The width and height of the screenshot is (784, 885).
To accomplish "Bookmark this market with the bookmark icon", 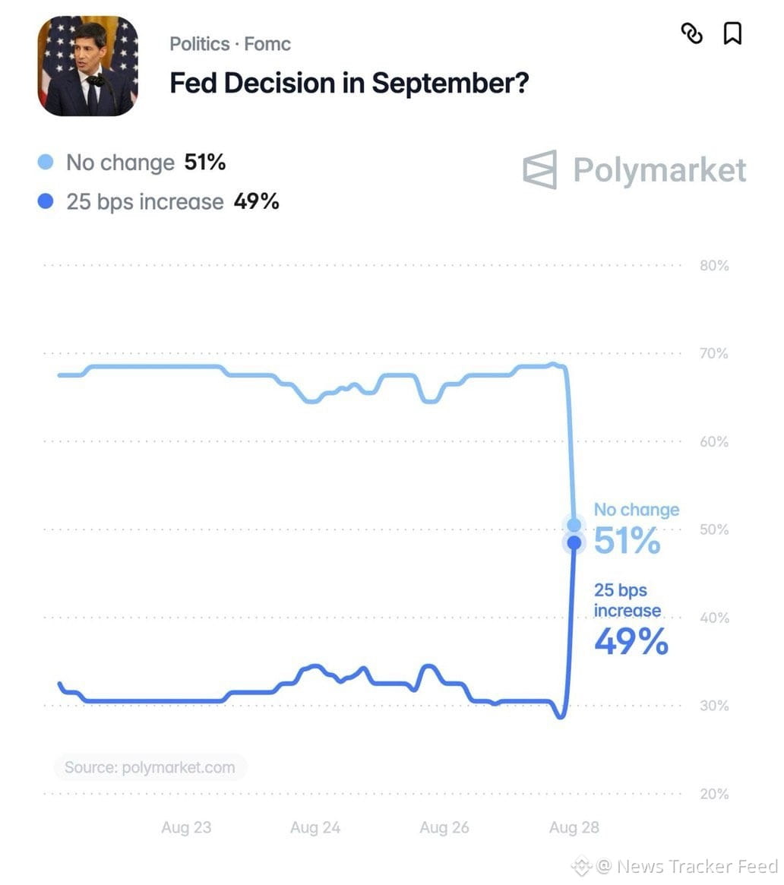I will click(x=732, y=33).
